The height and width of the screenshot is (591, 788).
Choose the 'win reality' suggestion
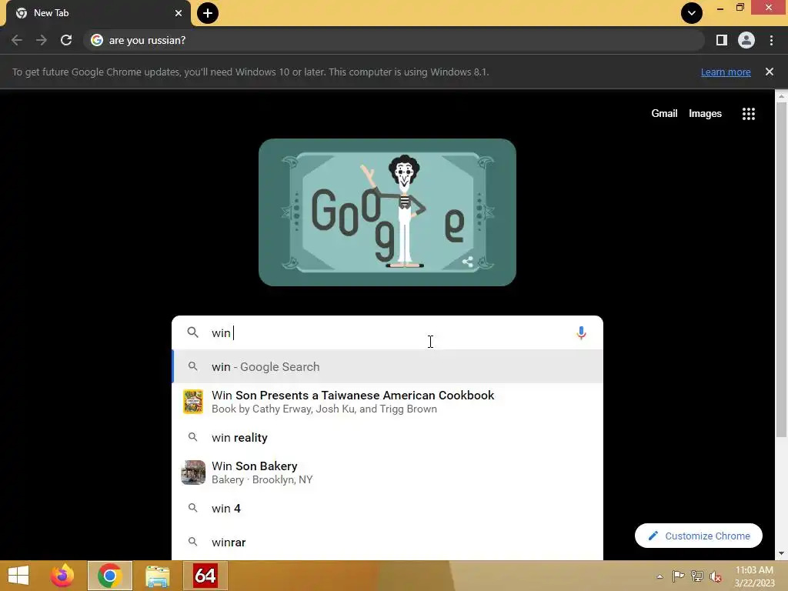[x=387, y=438]
